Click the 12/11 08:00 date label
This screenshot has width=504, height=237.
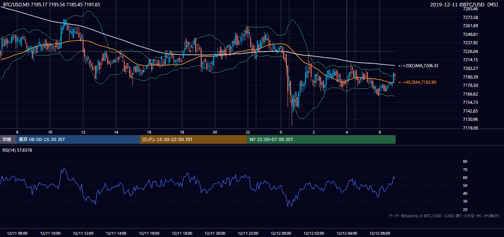coord(17,233)
